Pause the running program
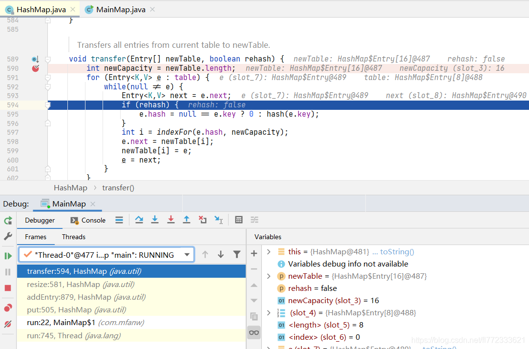 click(8, 272)
